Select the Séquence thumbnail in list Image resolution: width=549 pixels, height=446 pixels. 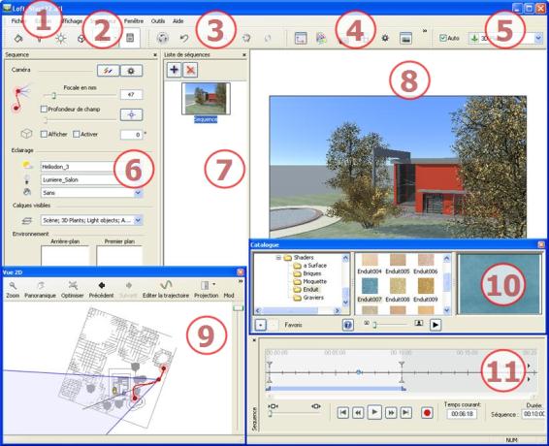tap(206, 99)
